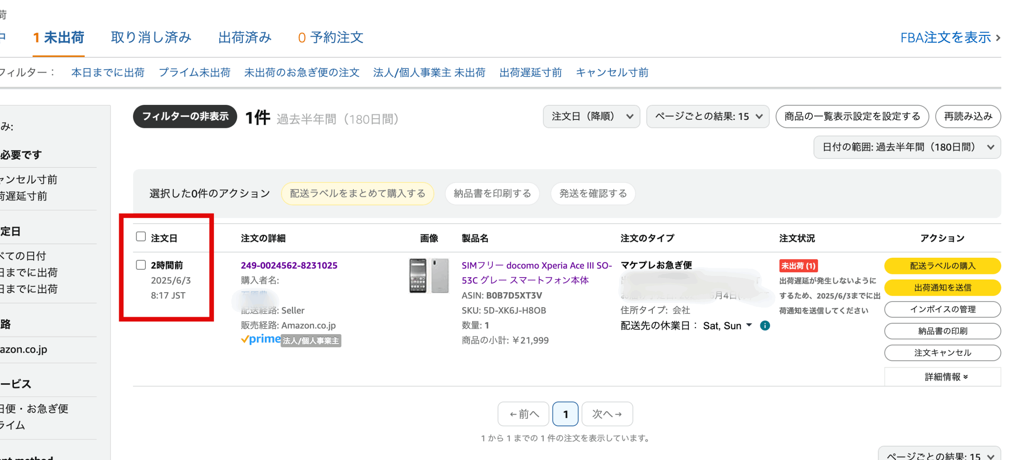
Task: Open 日付の範囲 dropdown
Action: click(906, 147)
